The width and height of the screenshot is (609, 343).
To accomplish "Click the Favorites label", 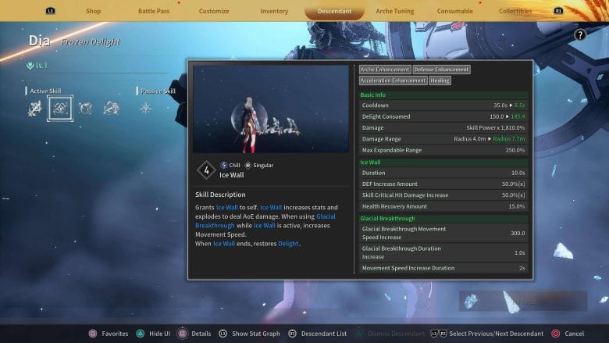I will [x=115, y=334].
